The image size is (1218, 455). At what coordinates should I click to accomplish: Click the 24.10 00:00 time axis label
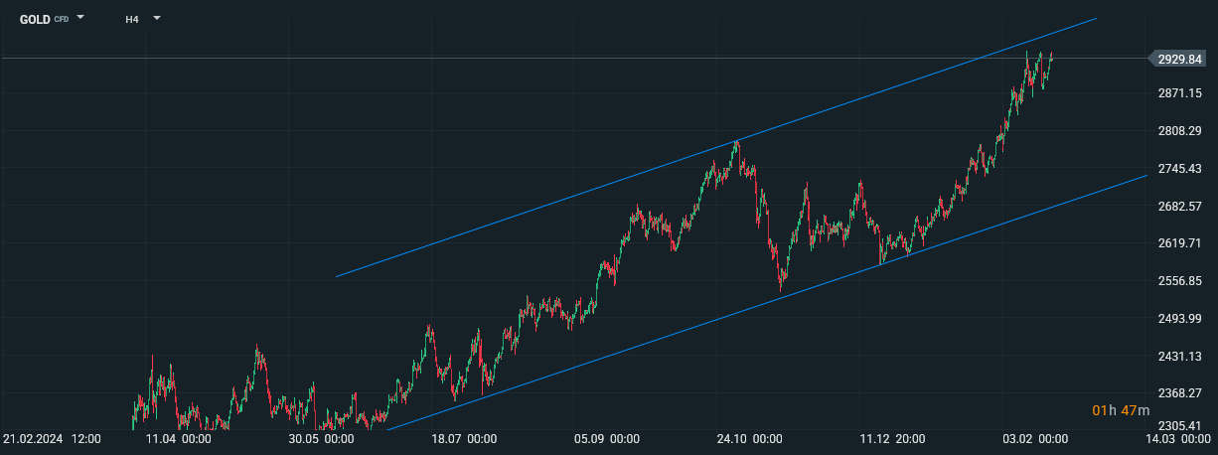tap(750, 438)
